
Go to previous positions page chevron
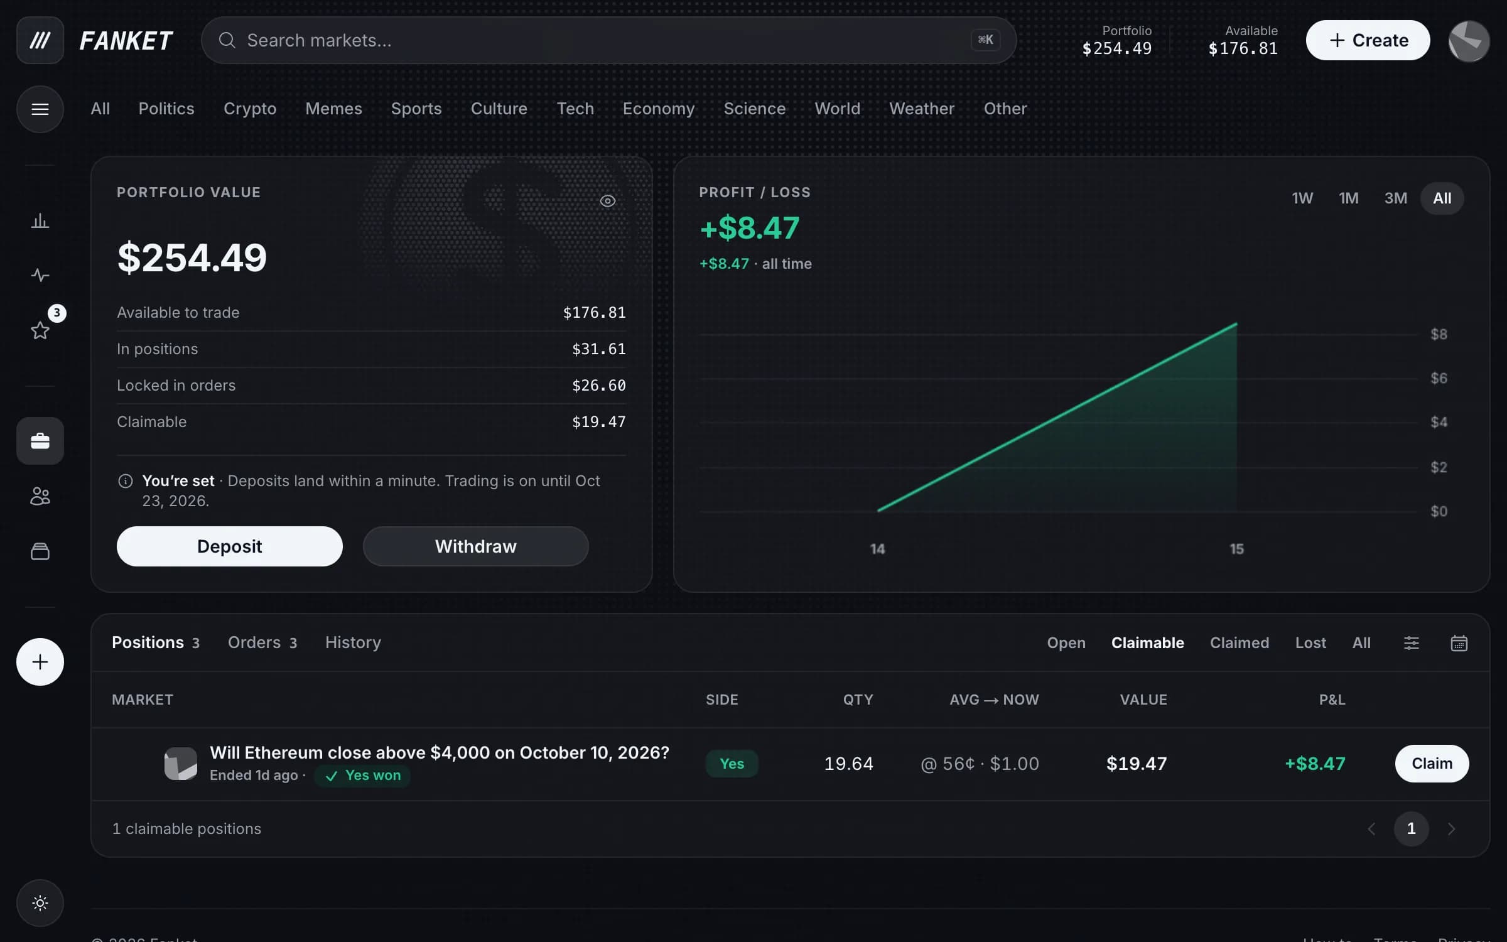[x=1371, y=829]
